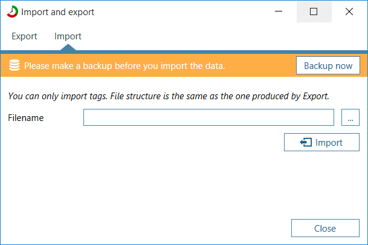This screenshot has height=245, width=368.
Task: Click the Close button at bottom
Action: coord(325,228)
